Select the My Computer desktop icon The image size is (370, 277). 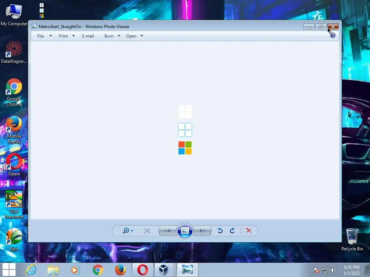click(x=14, y=15)
